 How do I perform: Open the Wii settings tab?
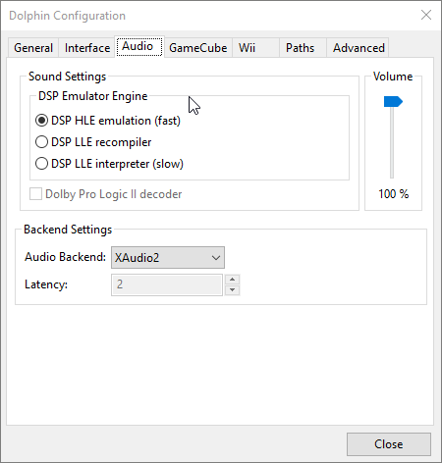pos(255,48)
